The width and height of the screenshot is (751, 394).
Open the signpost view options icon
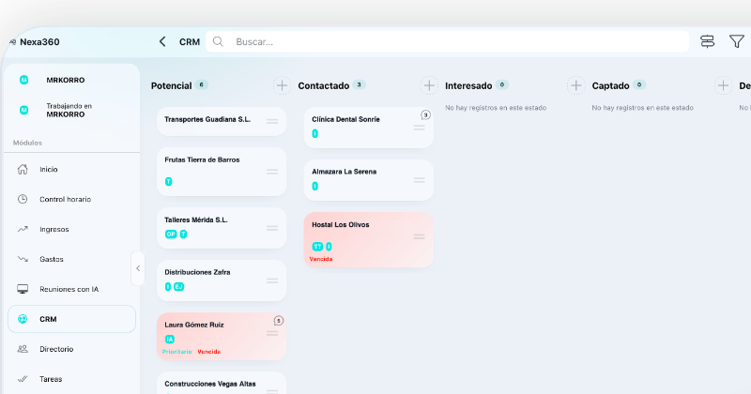click(x=708, y=41)
